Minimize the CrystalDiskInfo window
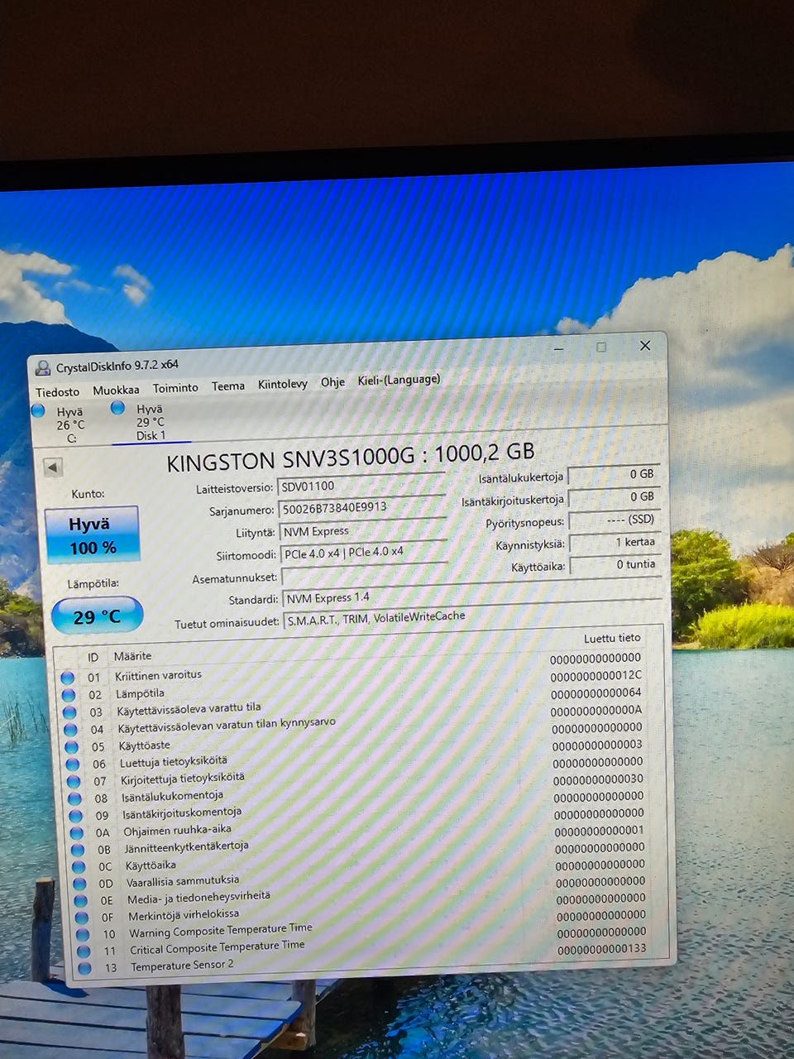Viewport: 794px width, 1059px height. pos(559,348)
